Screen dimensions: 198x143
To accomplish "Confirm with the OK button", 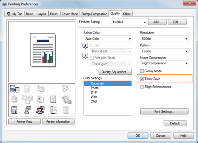I will click(x=138, y=135).
